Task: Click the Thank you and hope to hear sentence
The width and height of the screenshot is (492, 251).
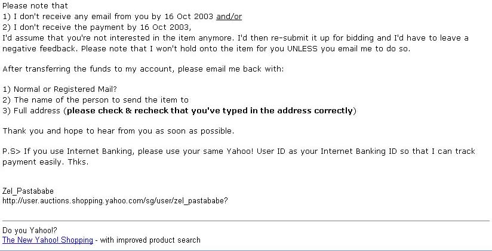Action: click(118, 131)
